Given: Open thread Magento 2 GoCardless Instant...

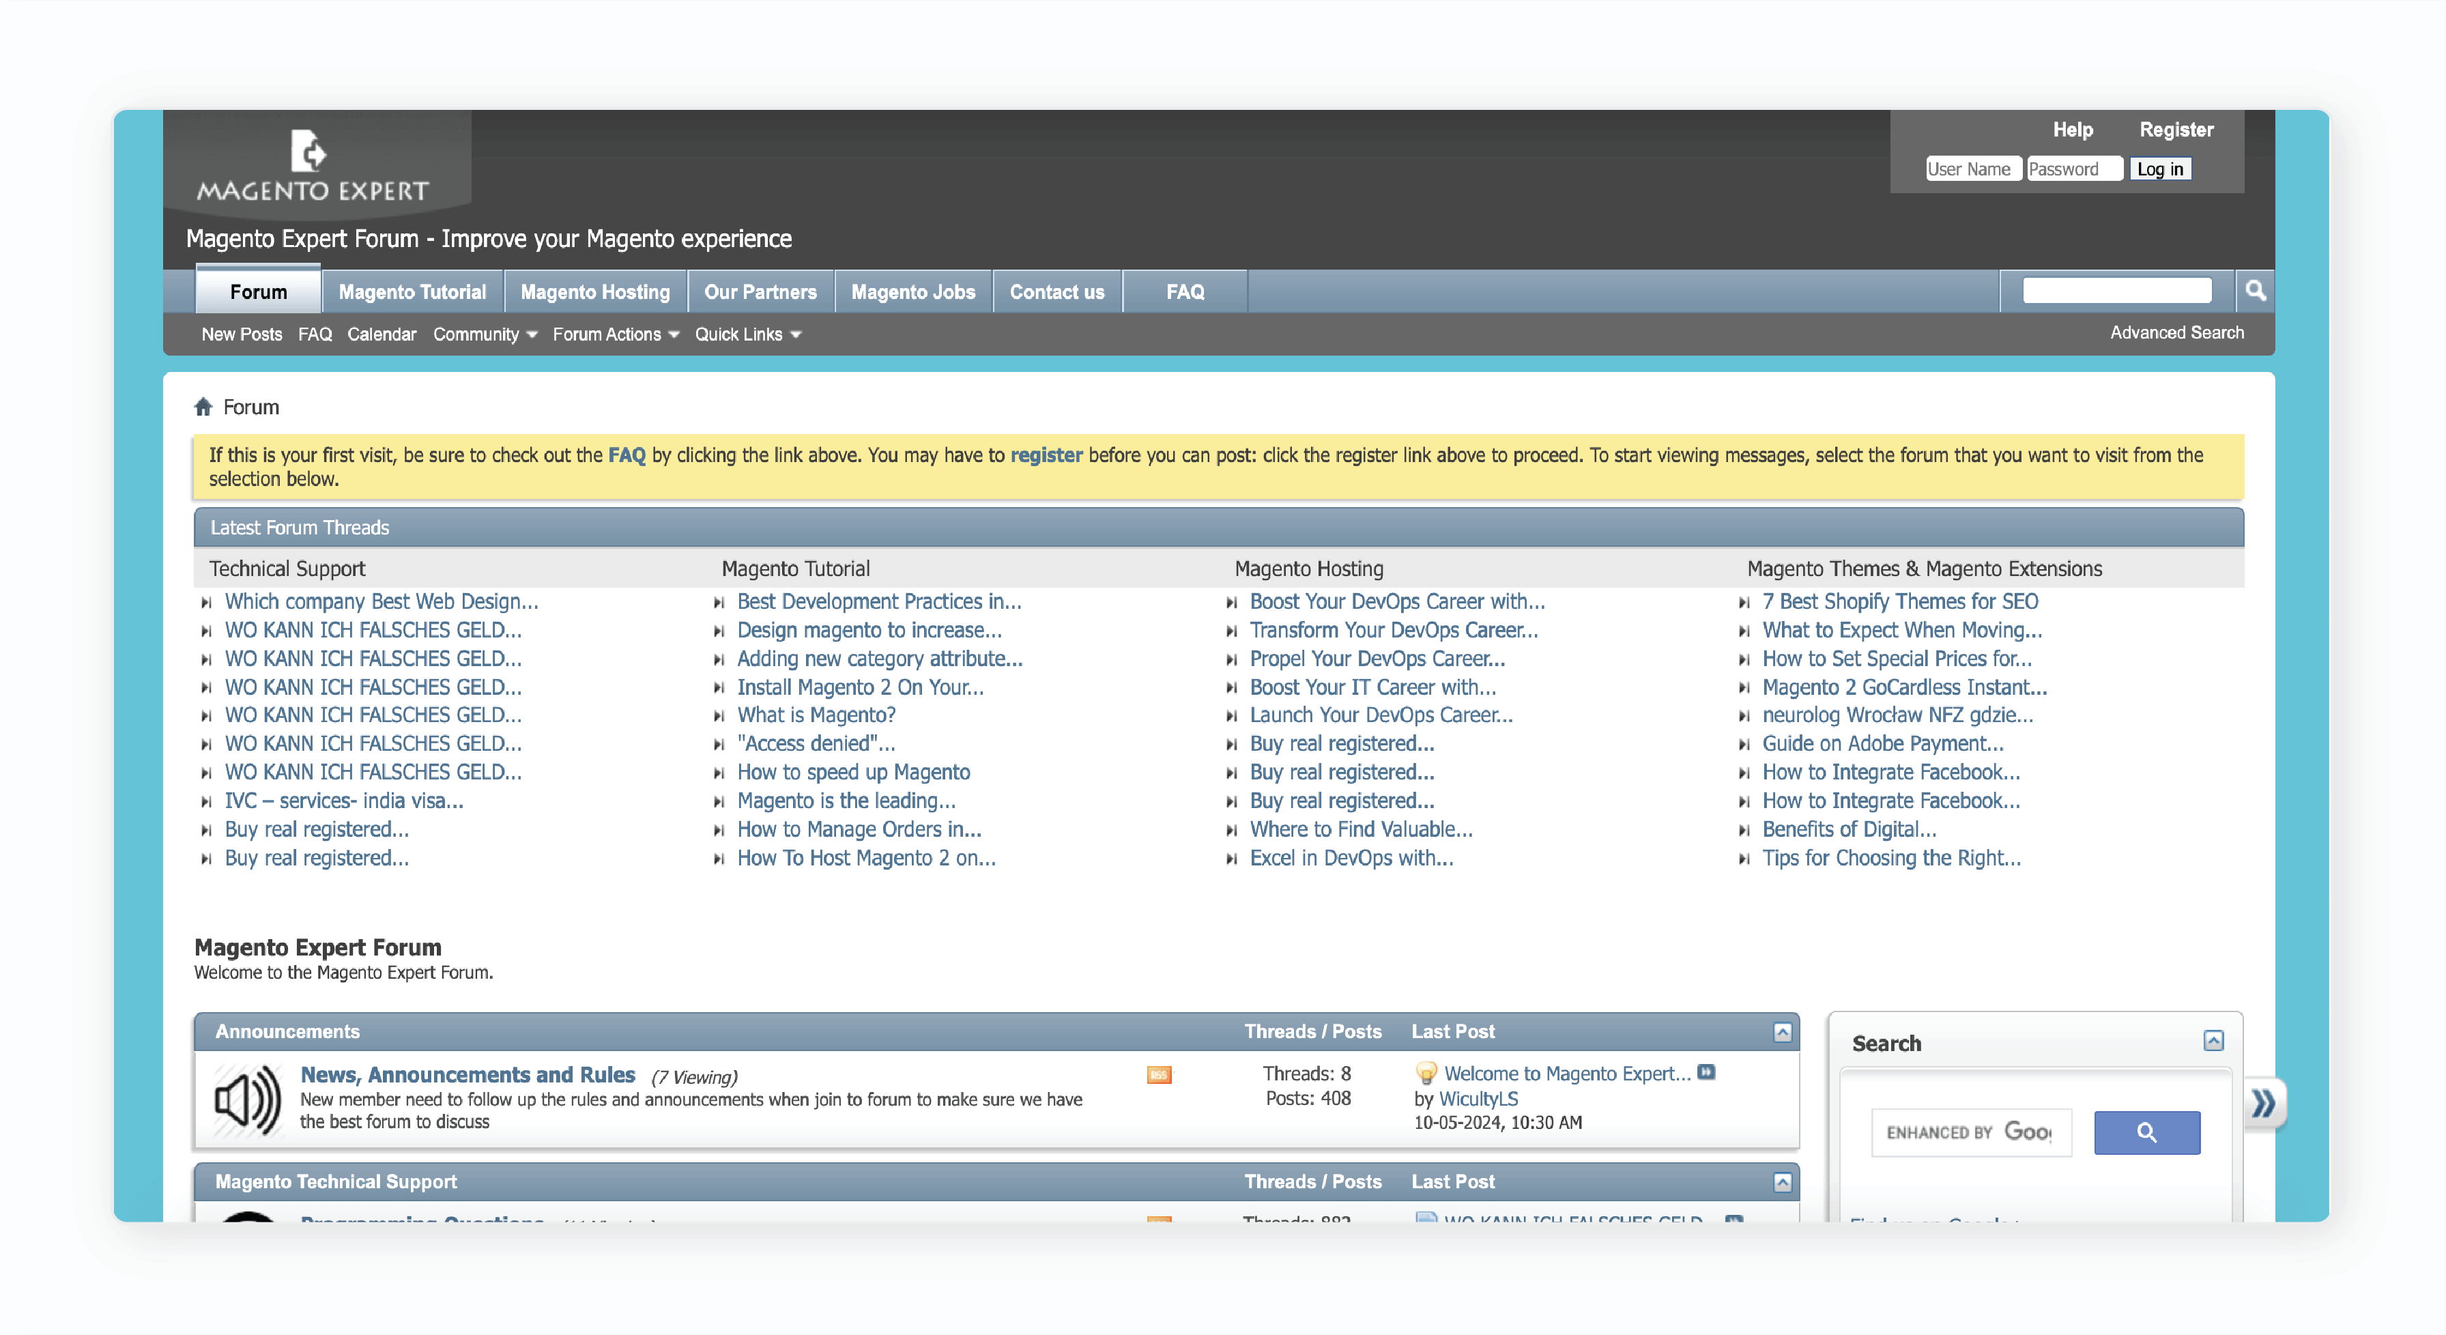Looking at the screenshot, I should (x=1905, y=687).
